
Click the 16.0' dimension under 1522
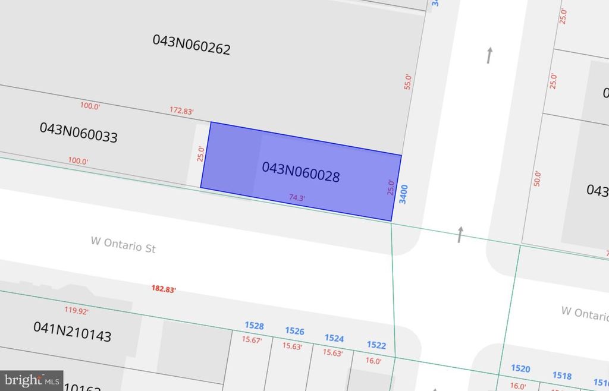click(373, 361)
